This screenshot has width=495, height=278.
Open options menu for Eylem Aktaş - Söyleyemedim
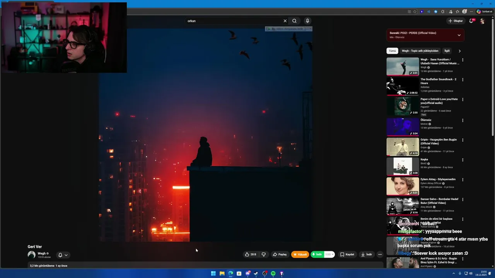click(463, 180)
